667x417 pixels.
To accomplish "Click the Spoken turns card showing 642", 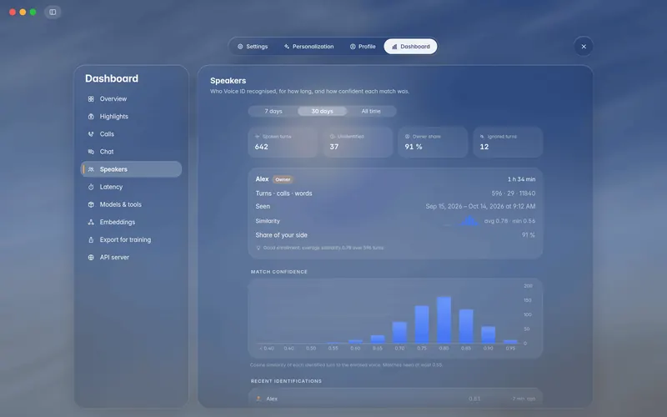I will click(283, 142).
